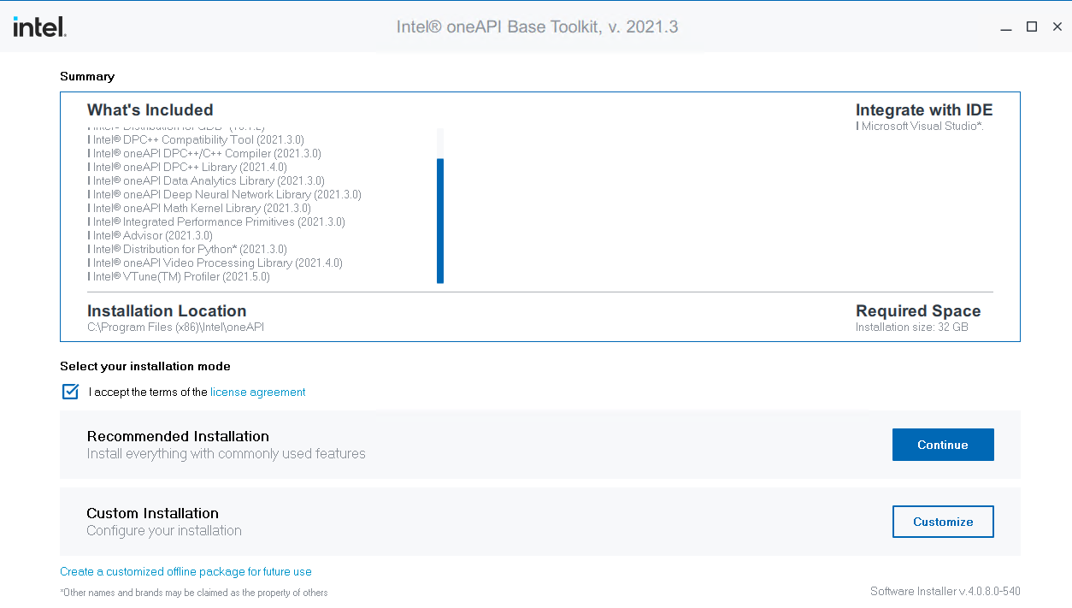Image resolution: width=1072 pixels, height=608 pixels.
Task: Select Intel Advisor entry
Action: (x=150, y=235)
